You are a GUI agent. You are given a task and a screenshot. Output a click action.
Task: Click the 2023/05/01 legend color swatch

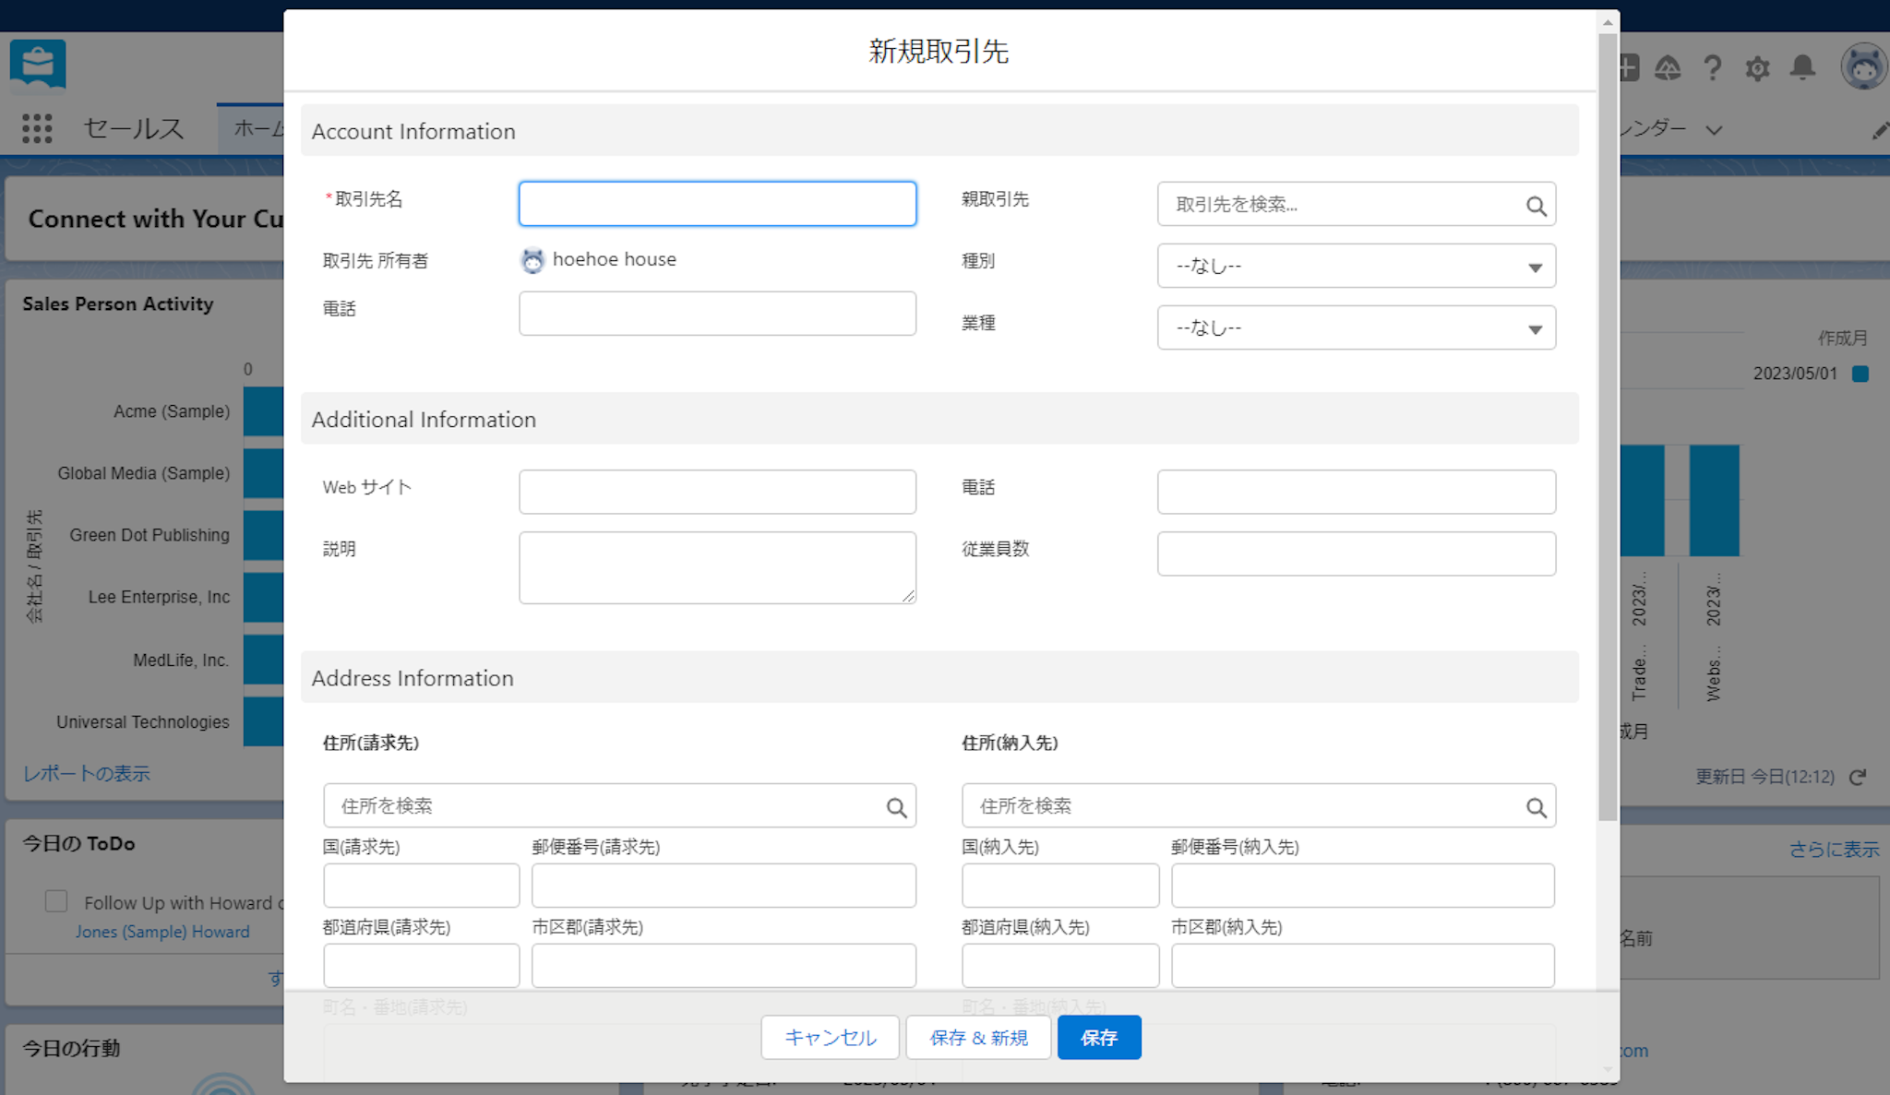1860,374
